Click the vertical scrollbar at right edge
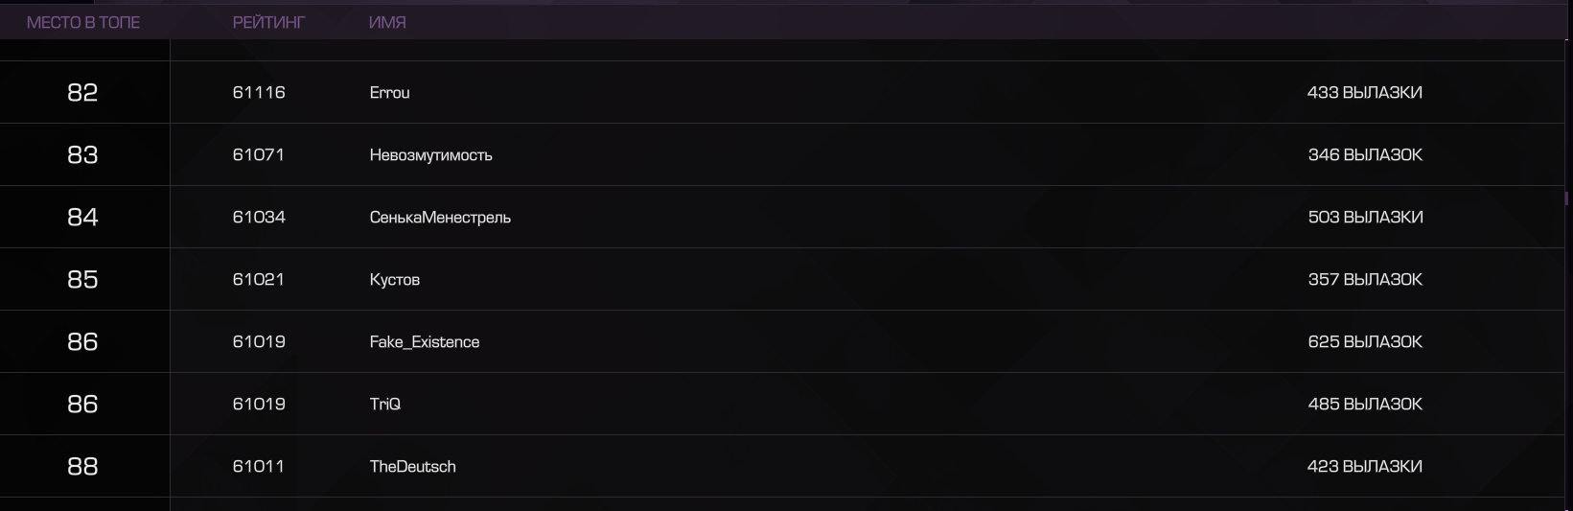 click(x=1566, y=198)
